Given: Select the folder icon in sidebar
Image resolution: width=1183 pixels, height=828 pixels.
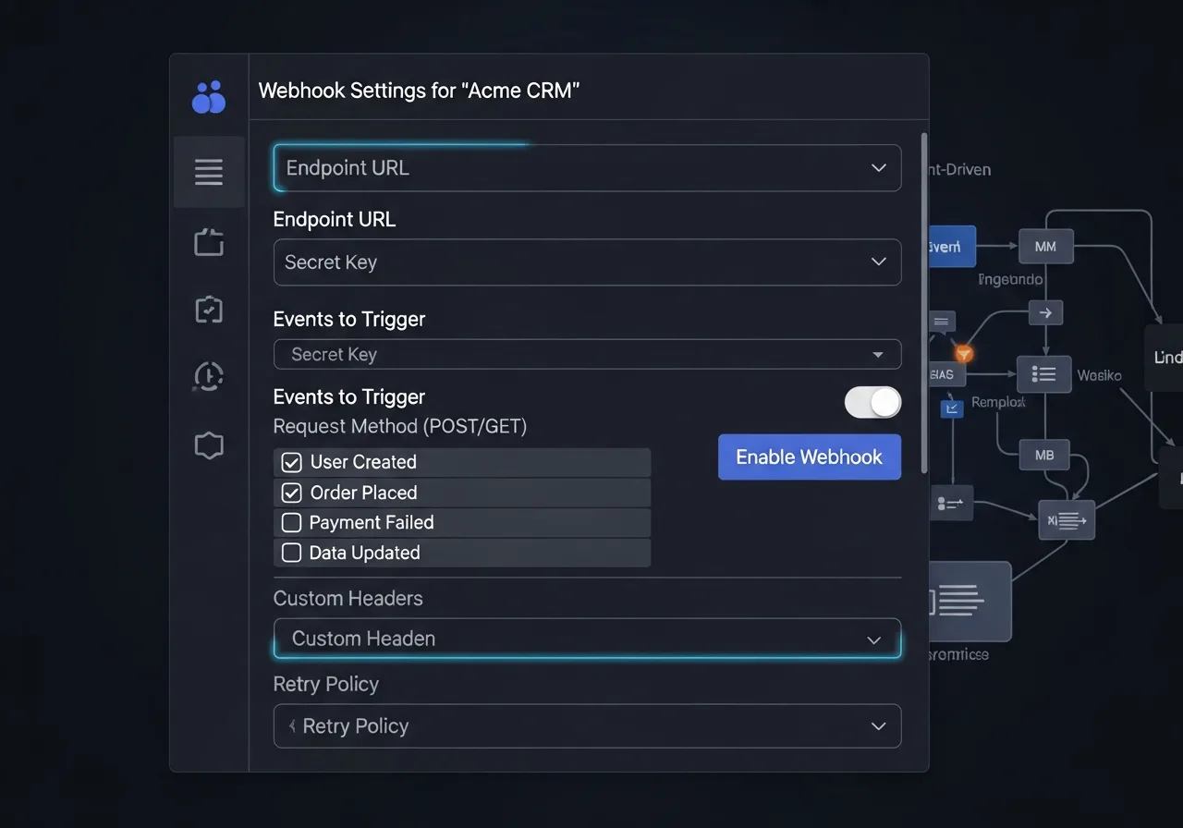Looking at the screenshot, I should (209, 242).
